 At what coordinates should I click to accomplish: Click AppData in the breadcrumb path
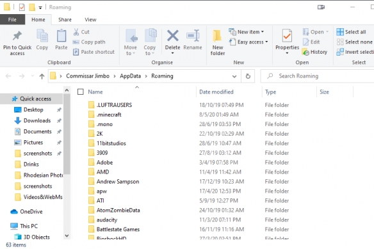coord(130,76)
